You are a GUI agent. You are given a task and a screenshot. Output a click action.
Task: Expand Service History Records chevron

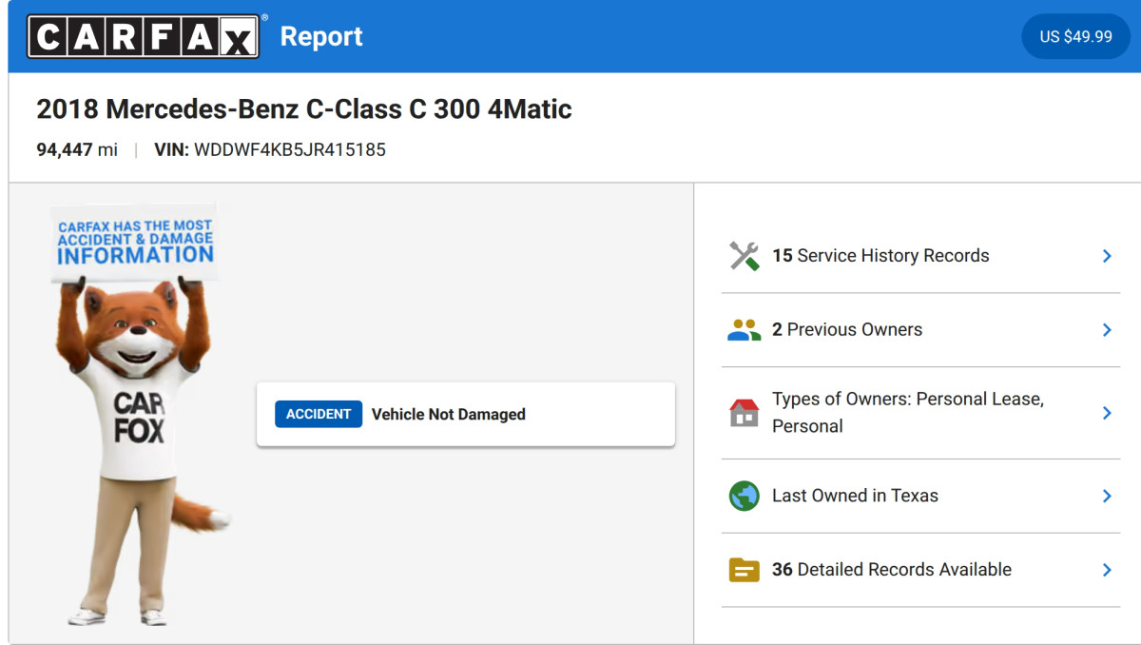[x=1107, y=256]
